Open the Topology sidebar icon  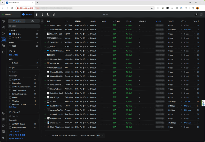pos(3,27)
